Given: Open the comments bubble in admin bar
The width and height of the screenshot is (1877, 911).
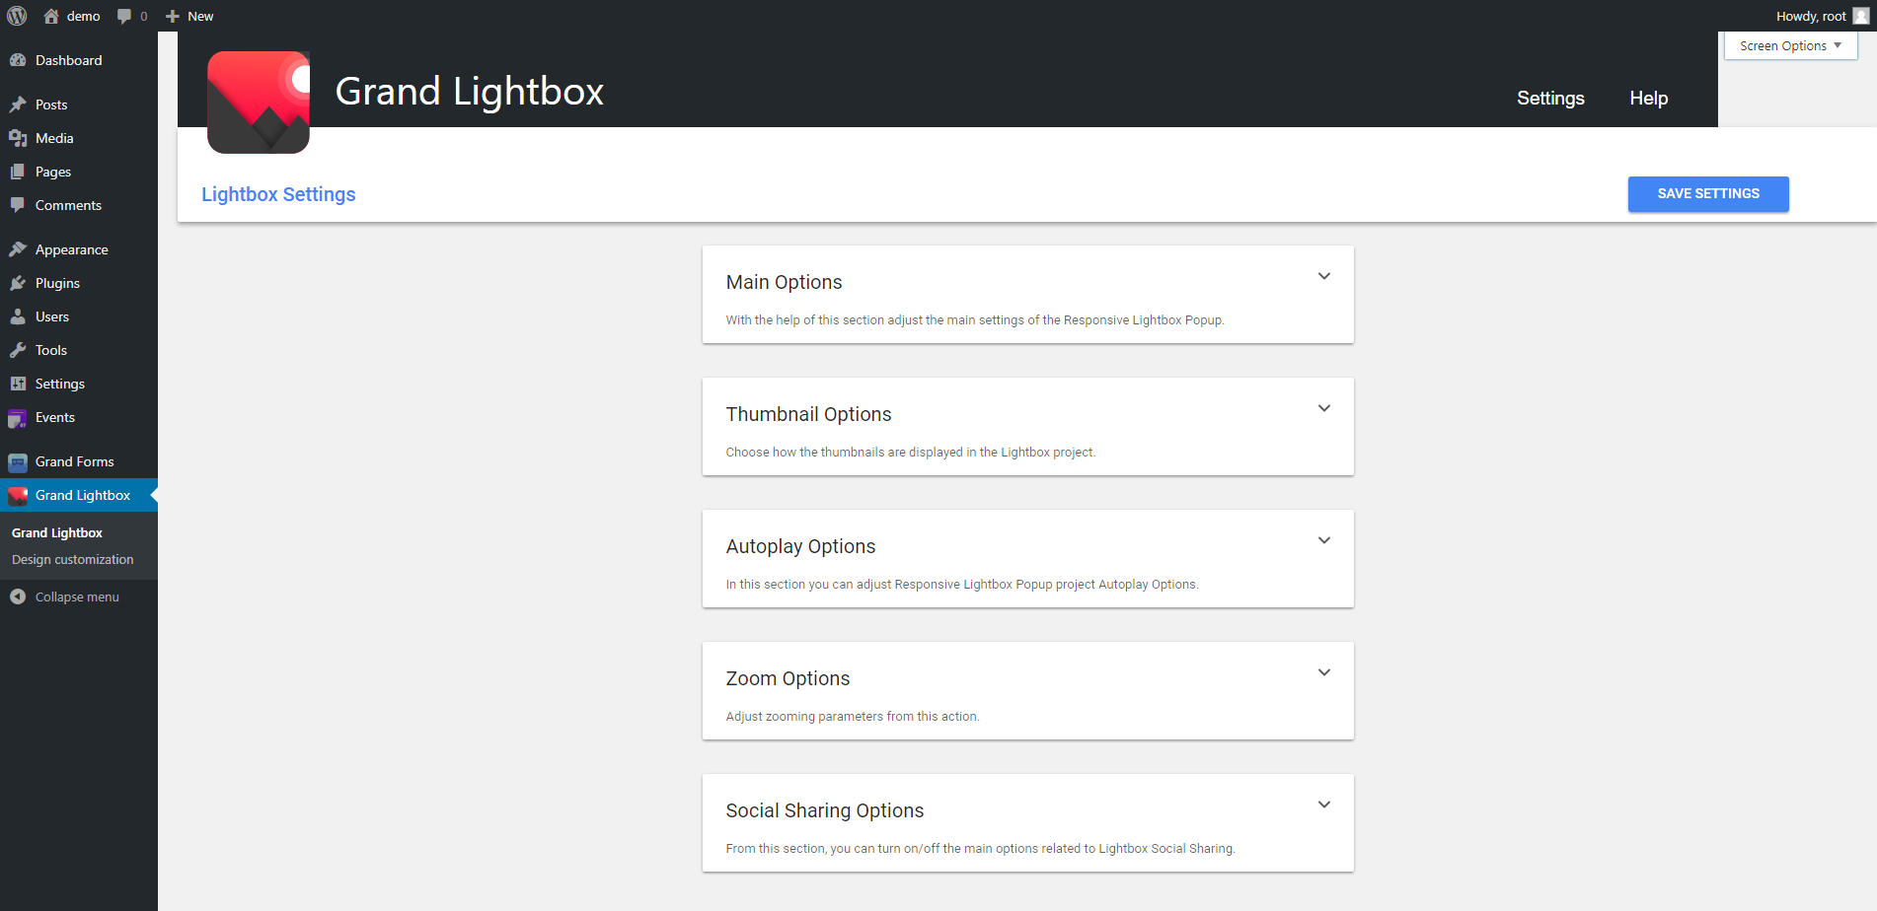Looking at the screenshot, I should 131,16.
